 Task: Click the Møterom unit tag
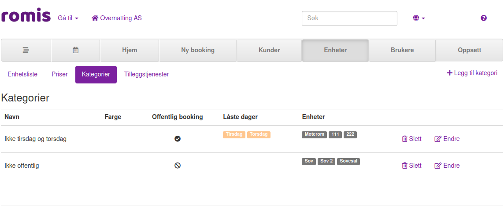(x=315, y=134)
